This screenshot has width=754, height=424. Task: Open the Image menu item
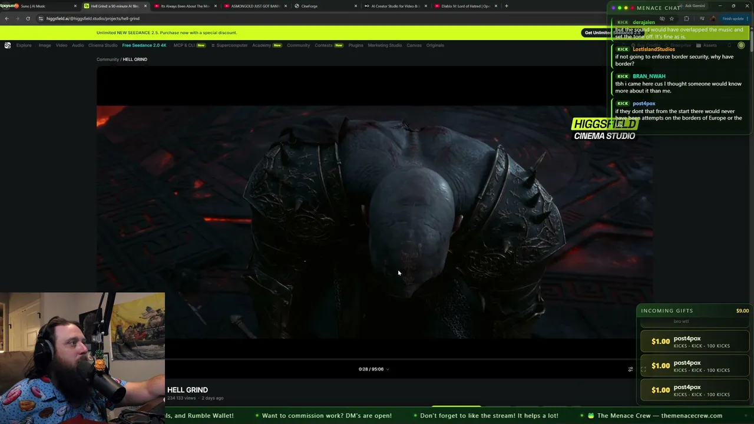[x=45, y=45]
